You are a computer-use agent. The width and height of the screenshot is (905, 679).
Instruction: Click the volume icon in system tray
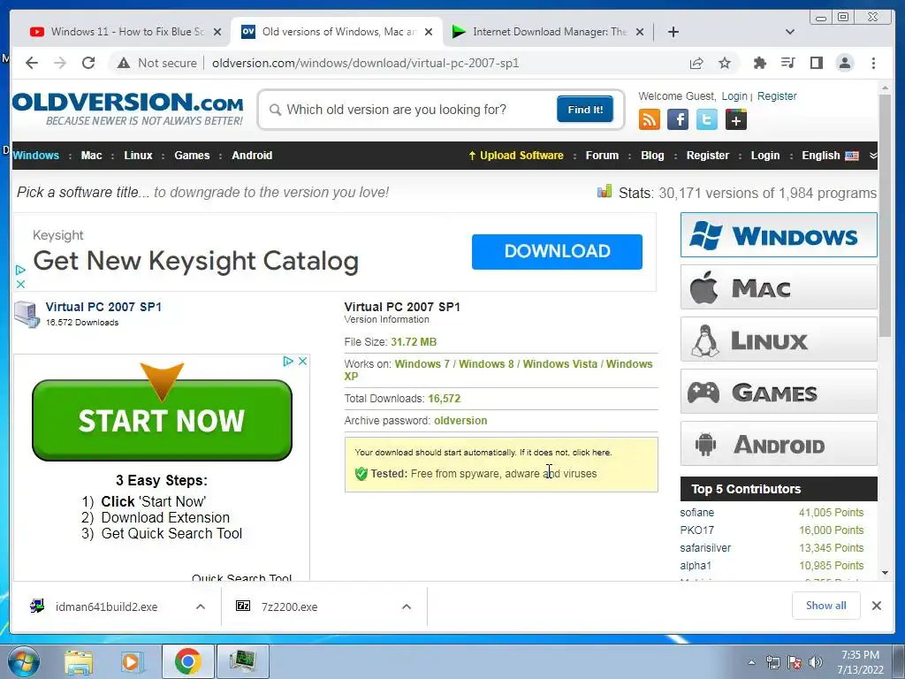[x=816, y=662]
